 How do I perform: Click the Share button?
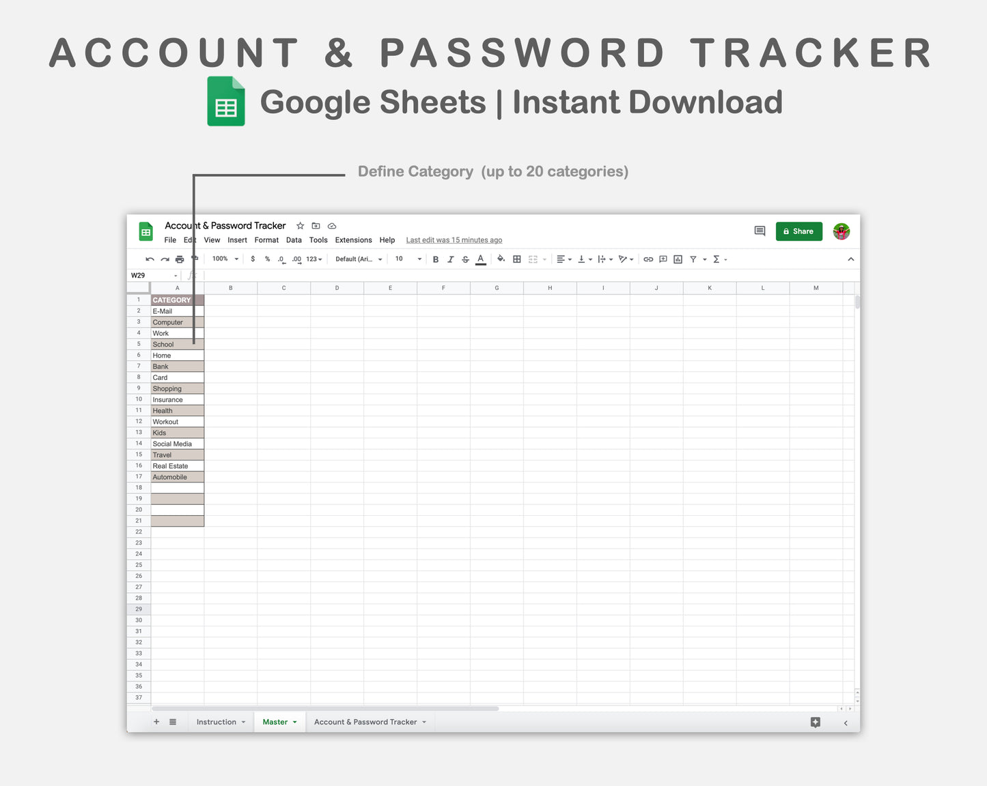pos(798,231)
